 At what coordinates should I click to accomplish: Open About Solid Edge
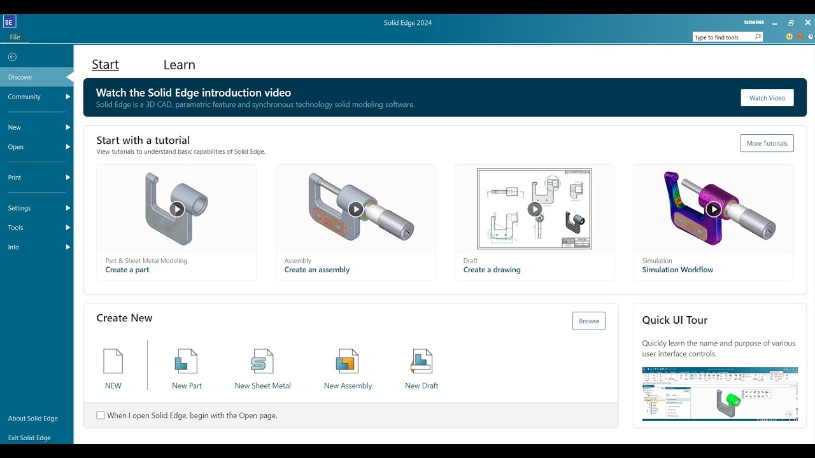tap(33, 419)
